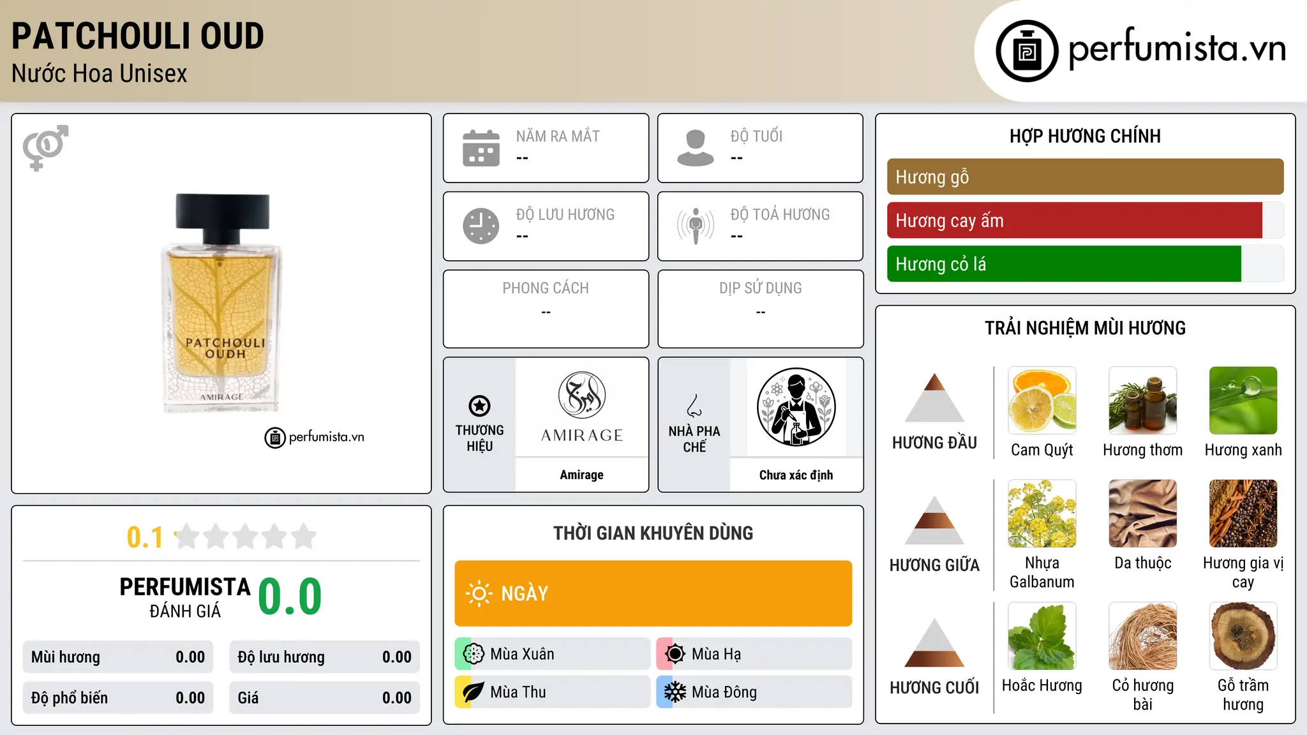1307x735 pixels.
Task: Select the Mùa Đông season label
Action: (724, 692)
